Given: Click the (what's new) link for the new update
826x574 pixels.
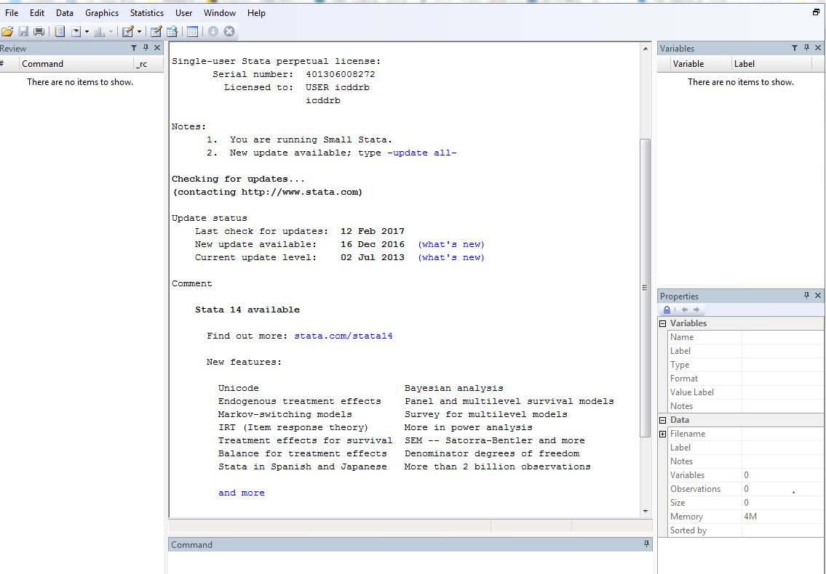Looking at the screenshot, I should pos(450,243).
